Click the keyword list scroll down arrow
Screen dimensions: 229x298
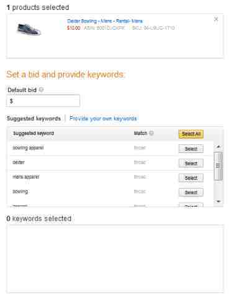(x=218, y=202)
